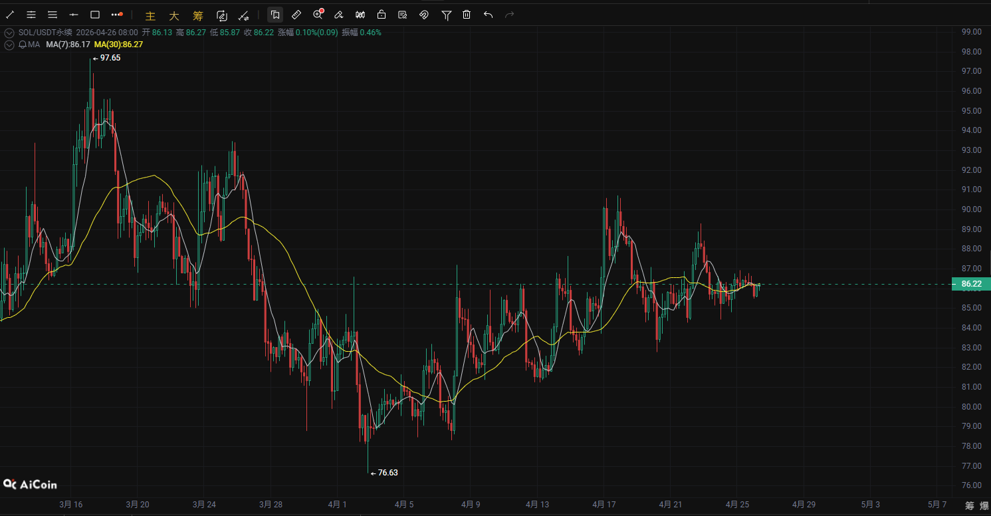Collapse the MA indicator row chevron
The height and width of the screenshot is (516, 991).
[9, 45]
